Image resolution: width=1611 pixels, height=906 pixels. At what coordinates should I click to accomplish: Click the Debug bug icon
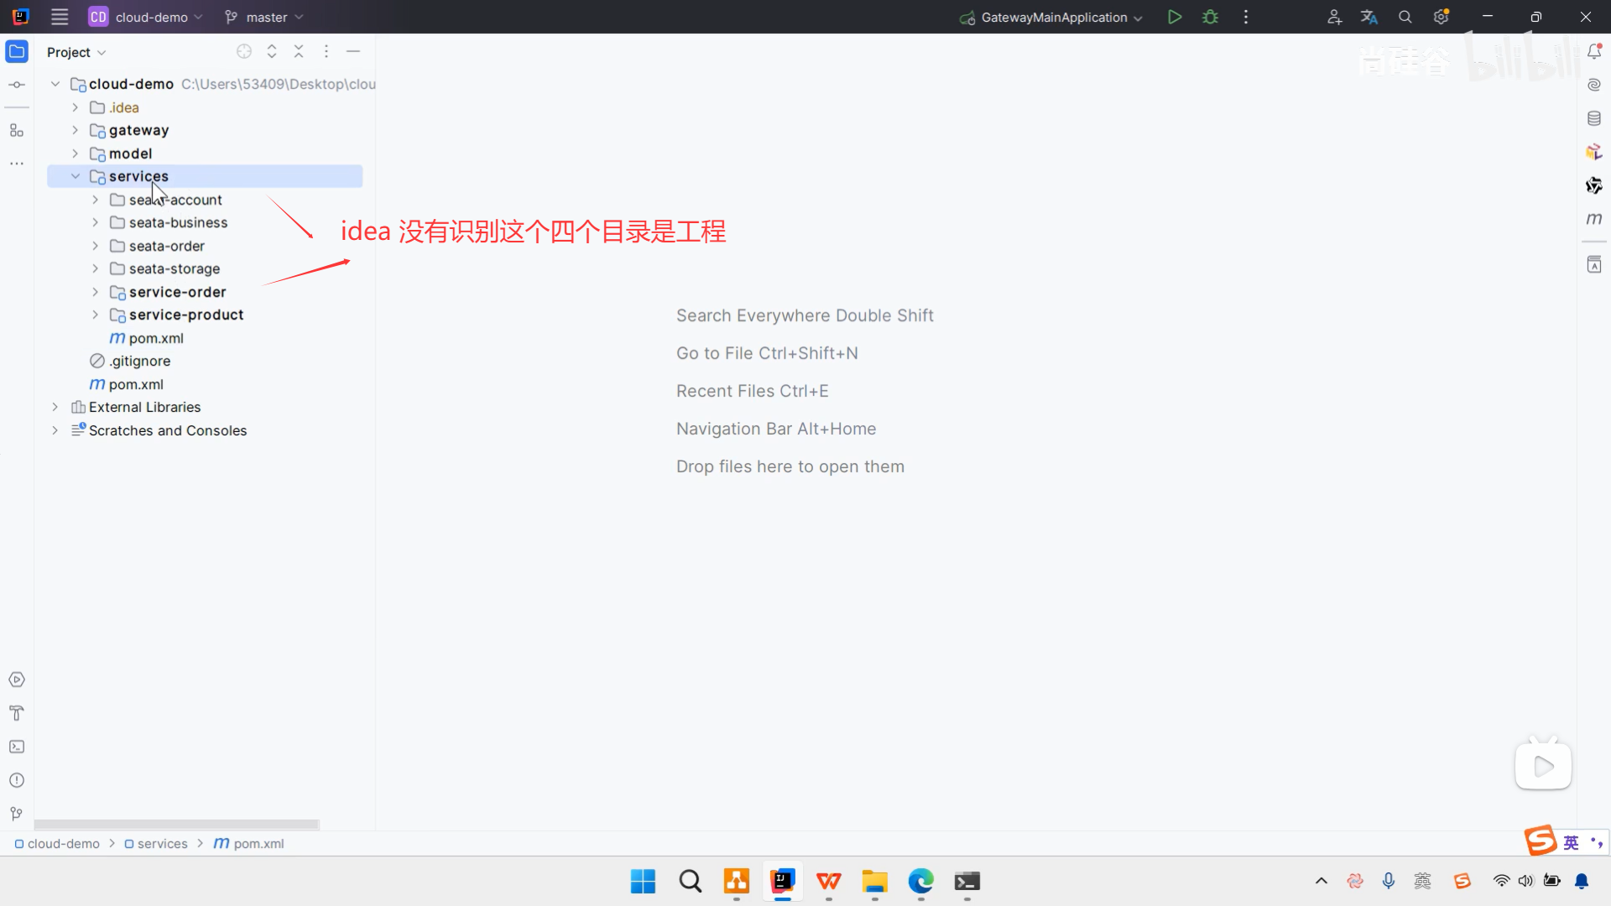pos(1210,17)
